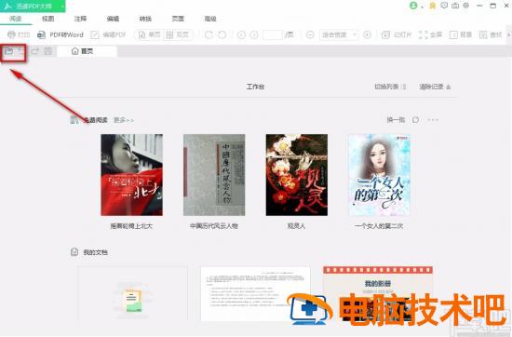512x337 pixels.
Task: Click the redo arrow icon
Action: [34, 51]
